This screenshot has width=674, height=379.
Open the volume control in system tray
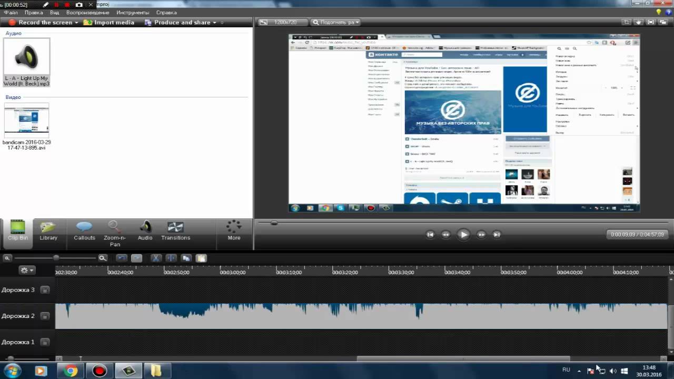[613, 371]
